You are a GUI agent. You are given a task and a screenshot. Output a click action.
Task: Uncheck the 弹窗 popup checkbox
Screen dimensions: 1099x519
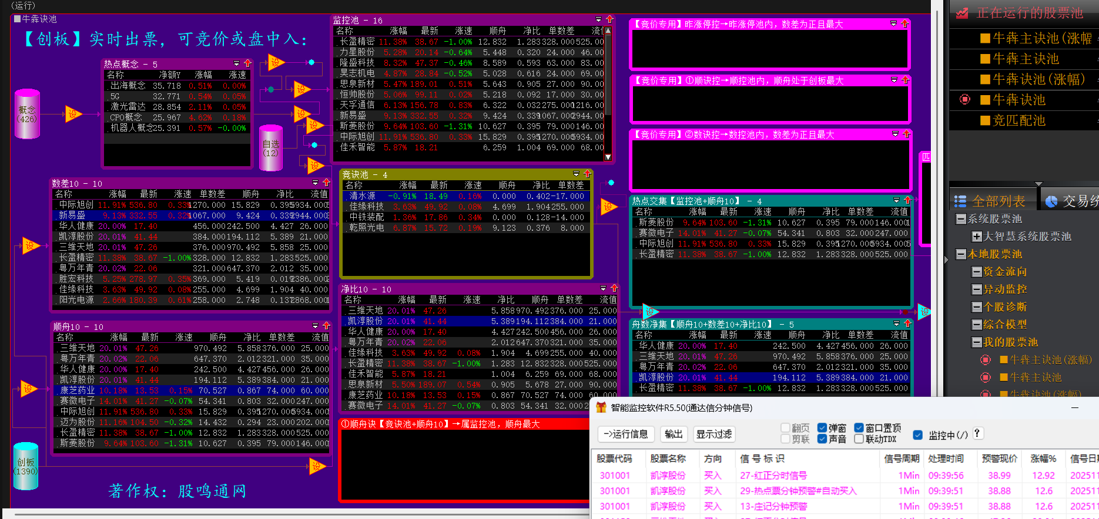point(822,428)
